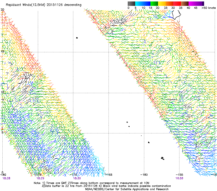Click the largest southern island near -157 longitude
This screenshot has height=191, width=217.
pos(163,158)
